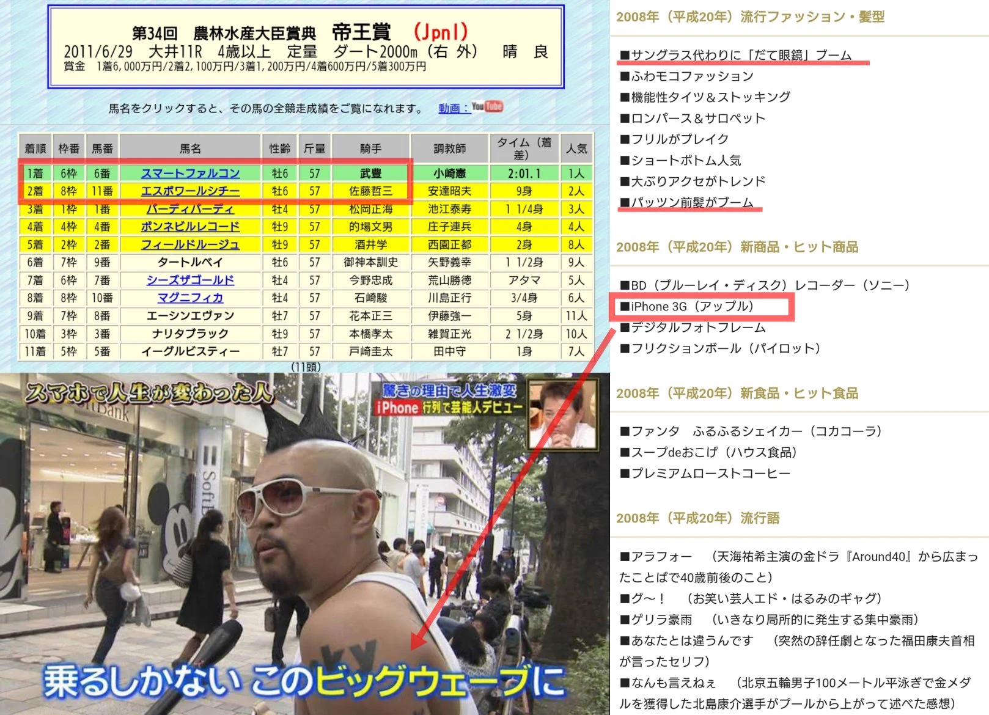Click the 騎手 column header
Image resolution: width=989 pixels, height=715 pixels.
pyautogui.click(x=370, y=148)
